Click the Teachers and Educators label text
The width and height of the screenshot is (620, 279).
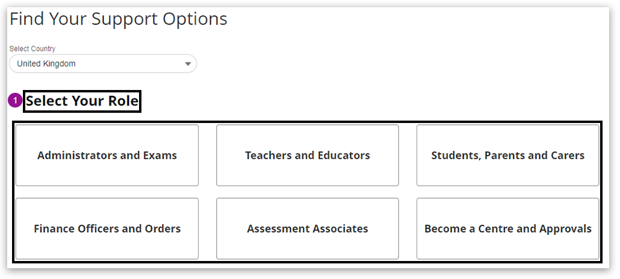point(307,155)
